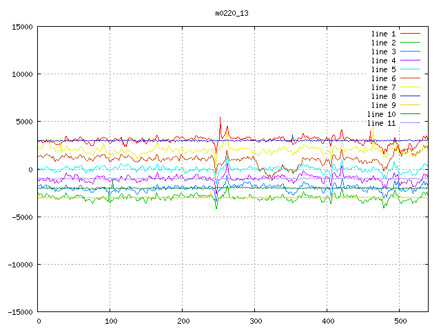The height and width of the screenshot is (330, 441).
Task: Select the -15000 y-axis tick label
Action: [19, 312]
